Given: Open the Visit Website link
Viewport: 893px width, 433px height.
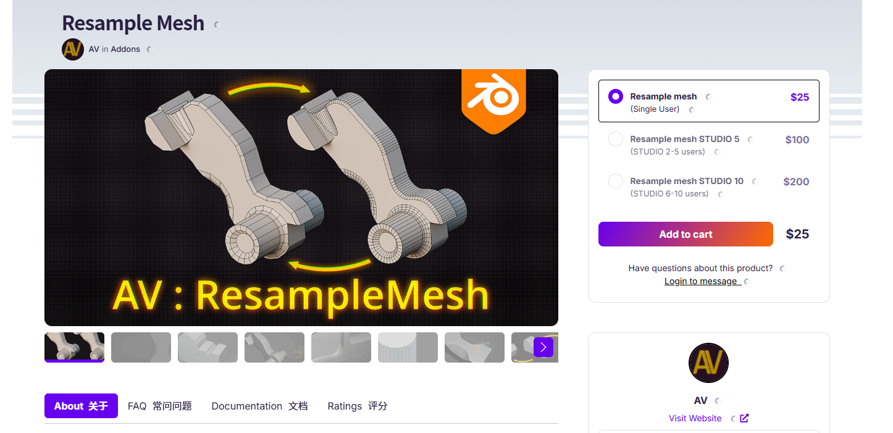Looking at the screenshot, I should (x=695, y=418).
